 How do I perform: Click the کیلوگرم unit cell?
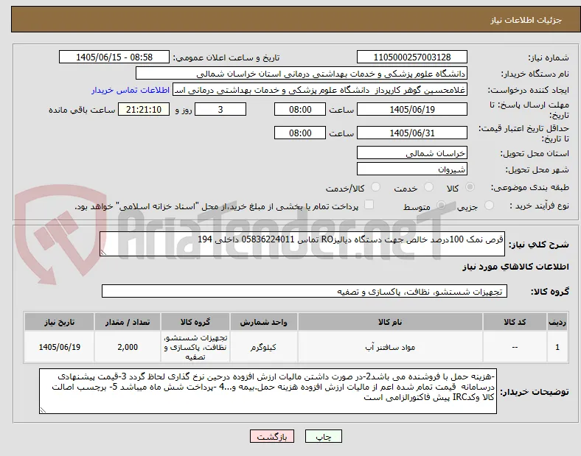coord(263,347)
